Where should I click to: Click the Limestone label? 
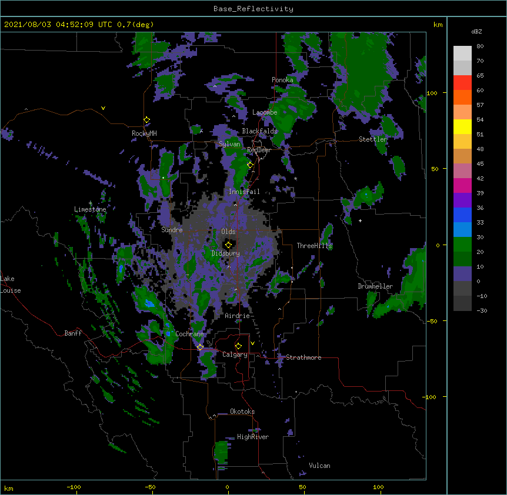pyautogui.click(x=90, y=209)
